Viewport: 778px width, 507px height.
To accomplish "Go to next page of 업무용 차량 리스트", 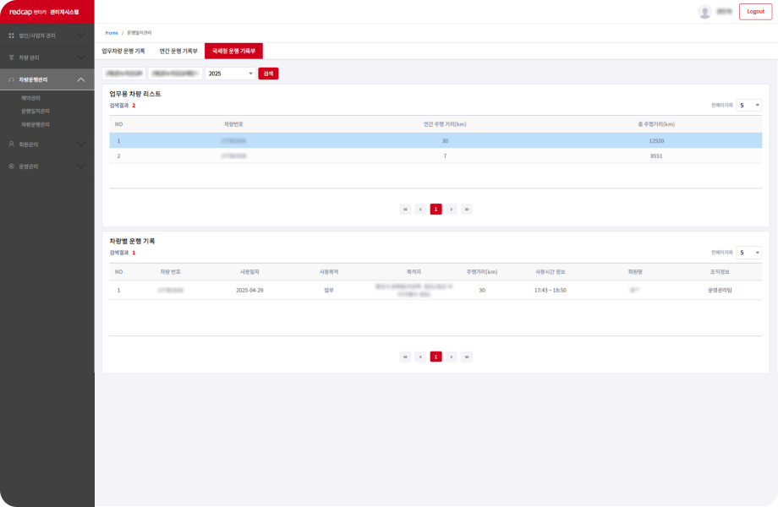I will (x=452, y=209).
